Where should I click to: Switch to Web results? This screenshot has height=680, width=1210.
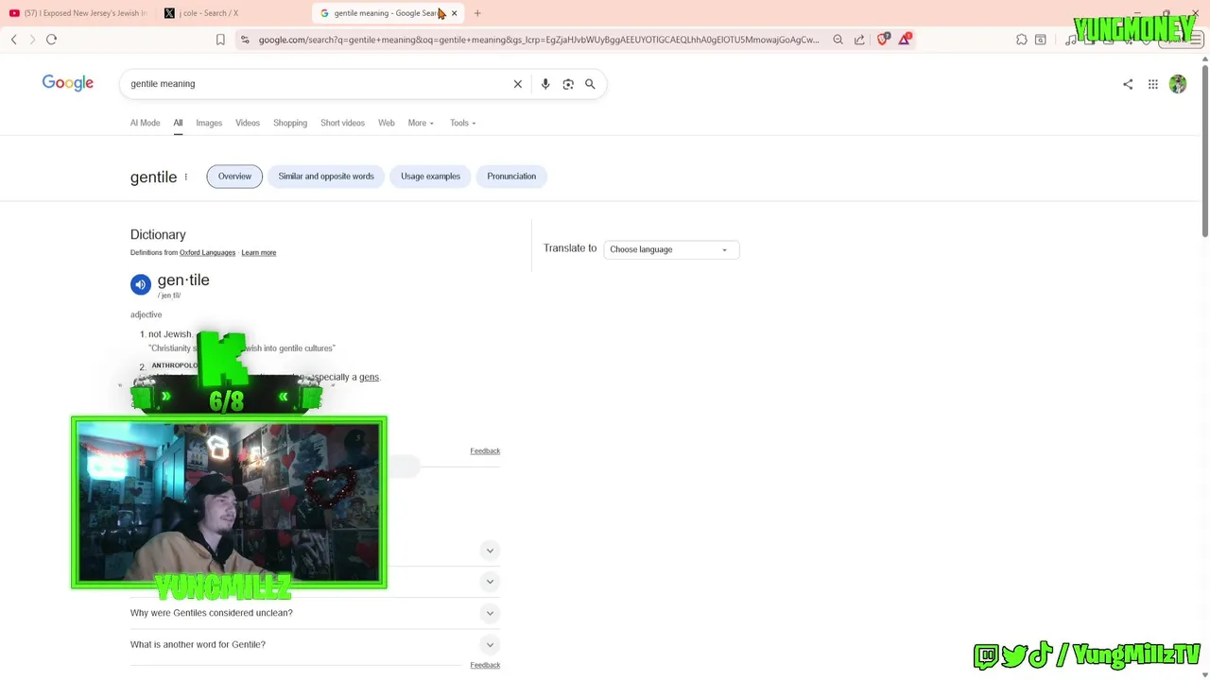[387, 123]
